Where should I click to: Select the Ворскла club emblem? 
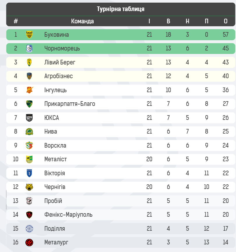click(x=29, y=146)
